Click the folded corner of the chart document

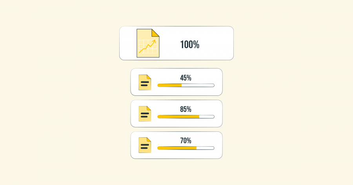pos(156,32)
